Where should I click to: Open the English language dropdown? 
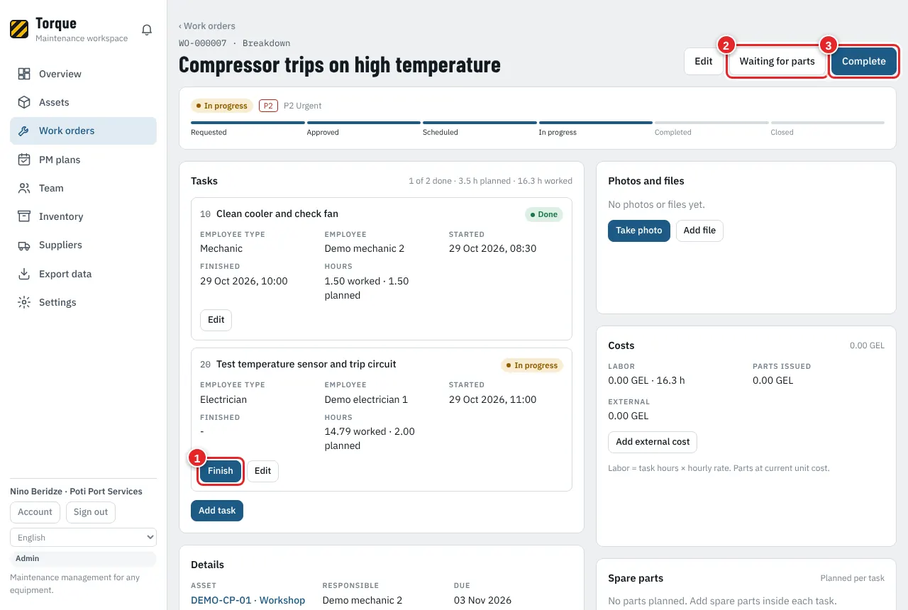coord(83,538)
